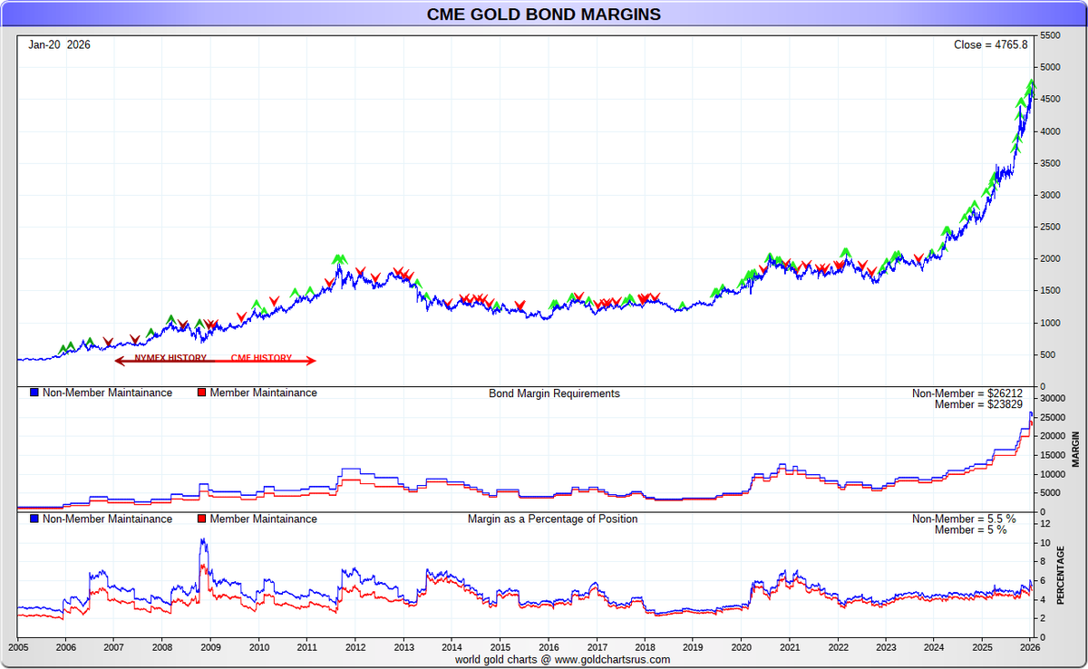Click the Non-Member = 5.5 % value
Screen dimensions: 1088x669
click(x=964, y=519)
